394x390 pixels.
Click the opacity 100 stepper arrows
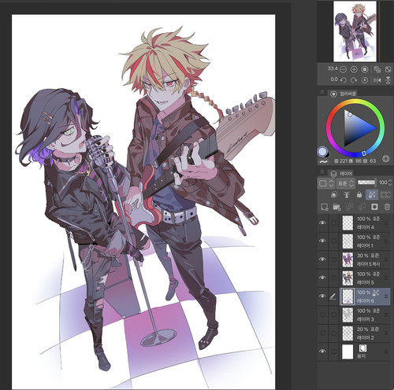tap(390, 182)
